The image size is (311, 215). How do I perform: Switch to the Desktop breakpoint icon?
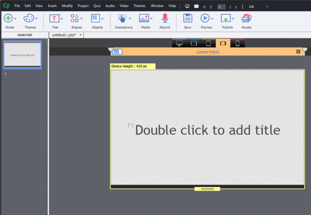(179, 43)
